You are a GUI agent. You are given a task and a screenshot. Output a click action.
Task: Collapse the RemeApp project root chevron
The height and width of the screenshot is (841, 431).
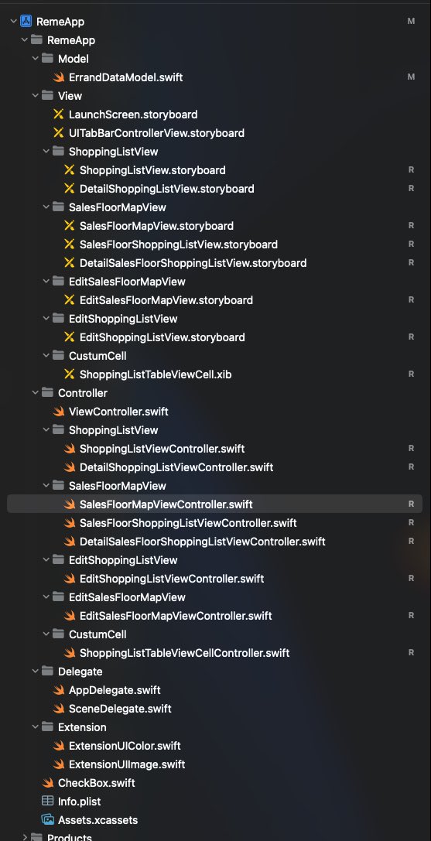[13, 22]
